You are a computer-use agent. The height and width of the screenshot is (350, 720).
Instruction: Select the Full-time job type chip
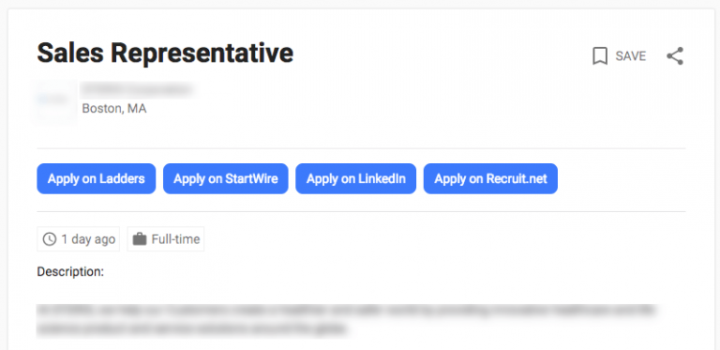[x=166, y=239]
